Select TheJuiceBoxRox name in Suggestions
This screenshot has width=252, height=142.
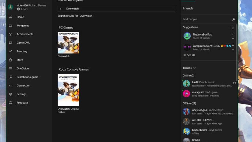(202, 34)
